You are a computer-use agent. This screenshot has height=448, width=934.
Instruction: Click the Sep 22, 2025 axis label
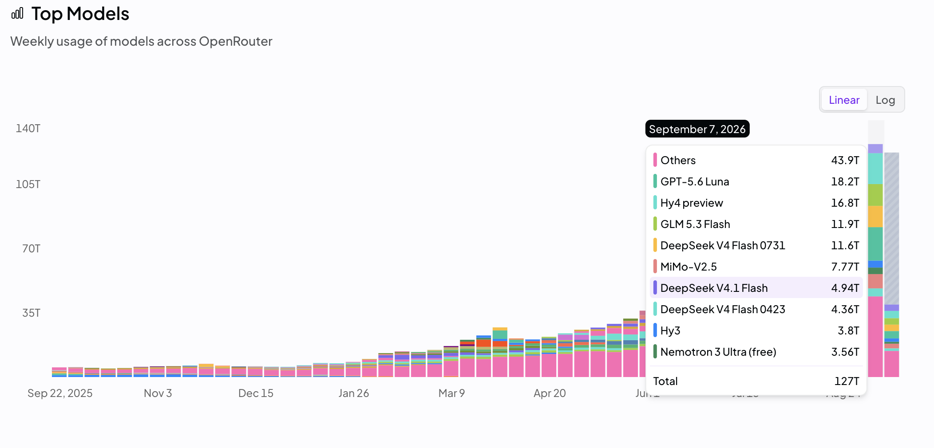pos(60,393)
